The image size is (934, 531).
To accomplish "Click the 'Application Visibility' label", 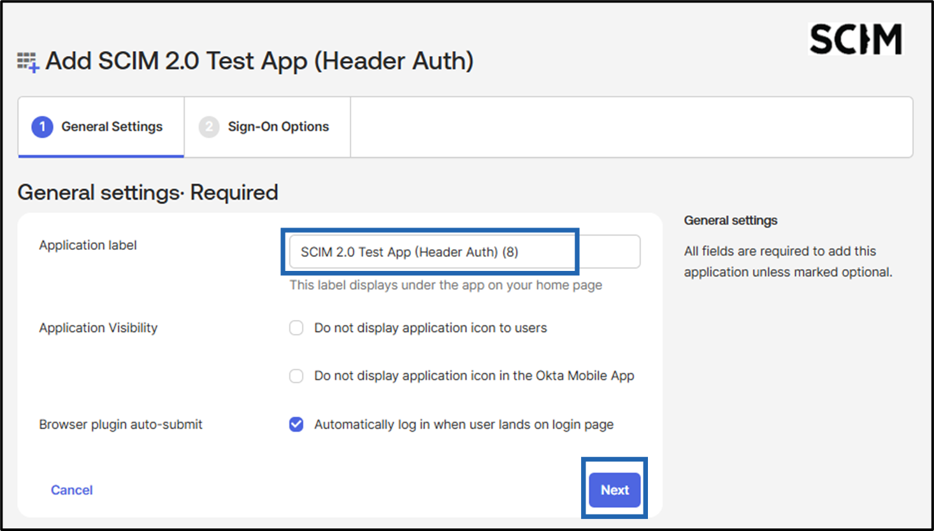I will (98, 328).
